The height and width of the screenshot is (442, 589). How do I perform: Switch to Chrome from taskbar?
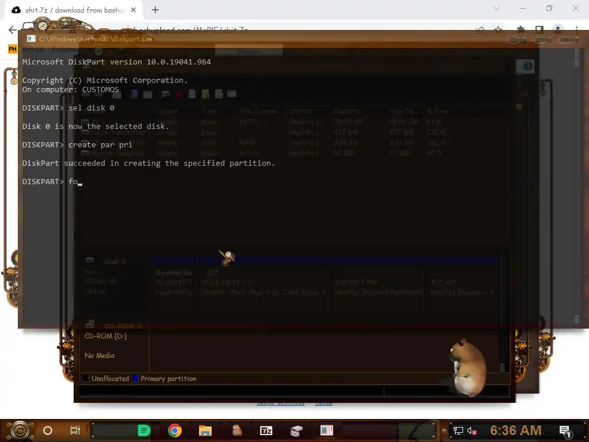[174, 430]
